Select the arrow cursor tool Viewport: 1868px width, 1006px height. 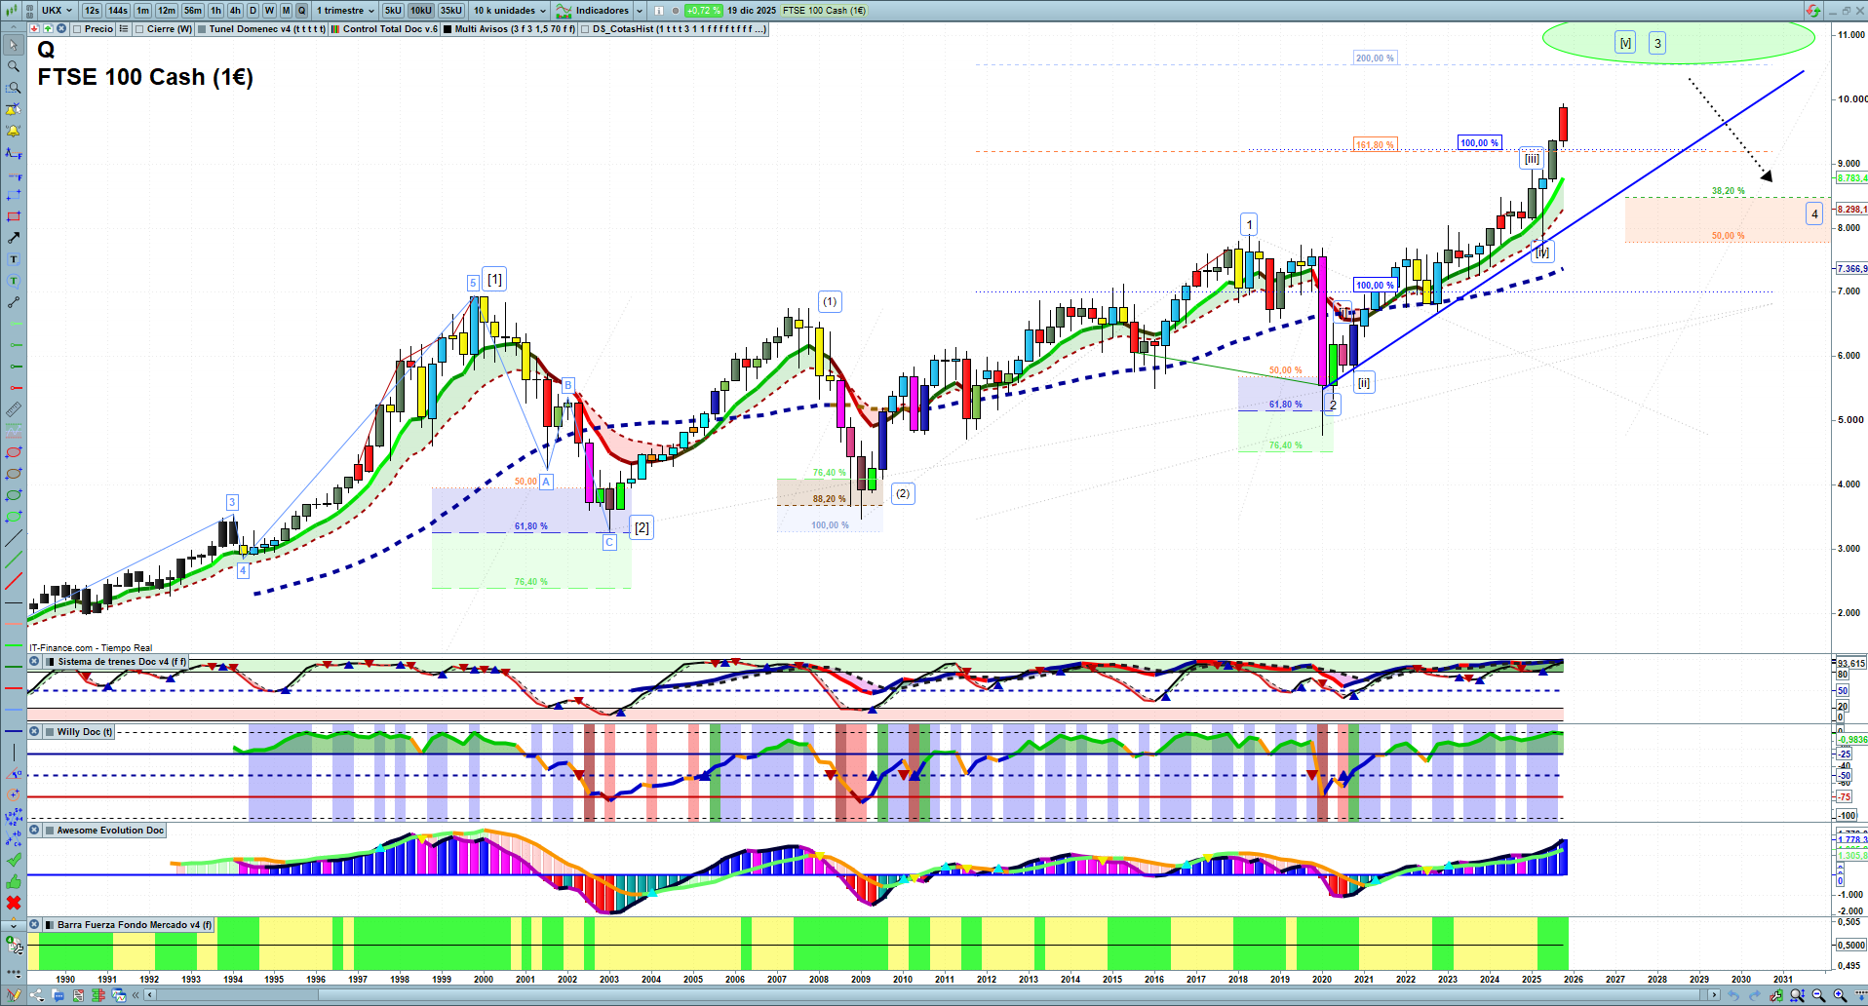click(x=14, y=45)
